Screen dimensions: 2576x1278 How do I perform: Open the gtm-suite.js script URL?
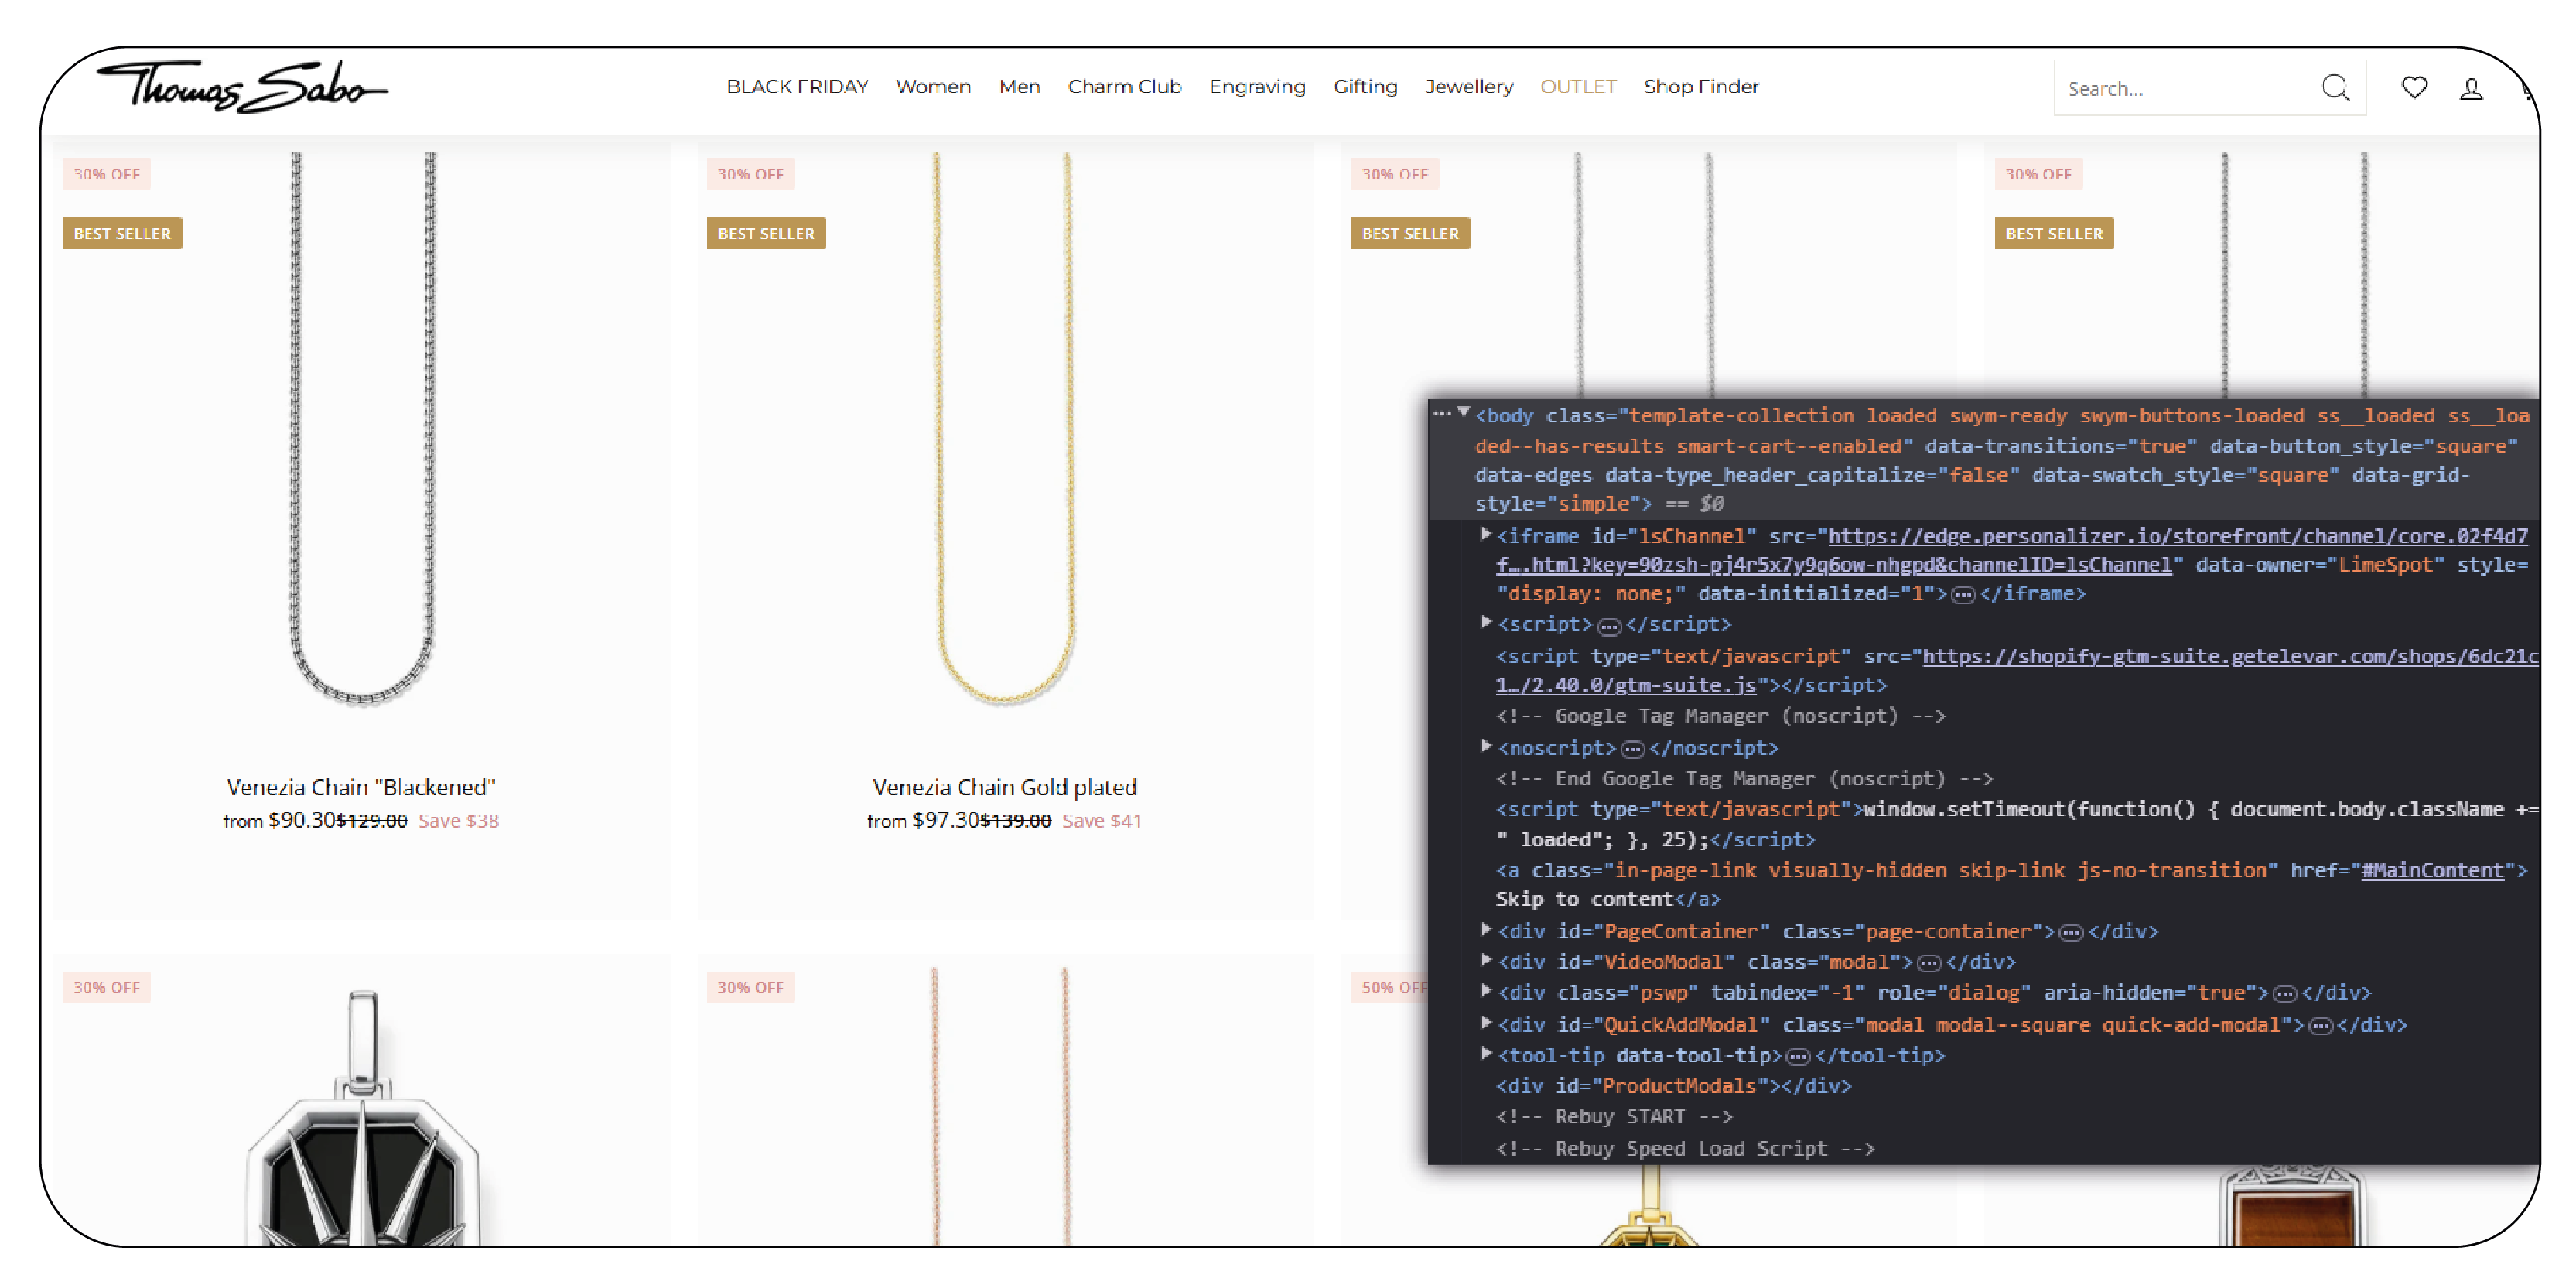2017,671
